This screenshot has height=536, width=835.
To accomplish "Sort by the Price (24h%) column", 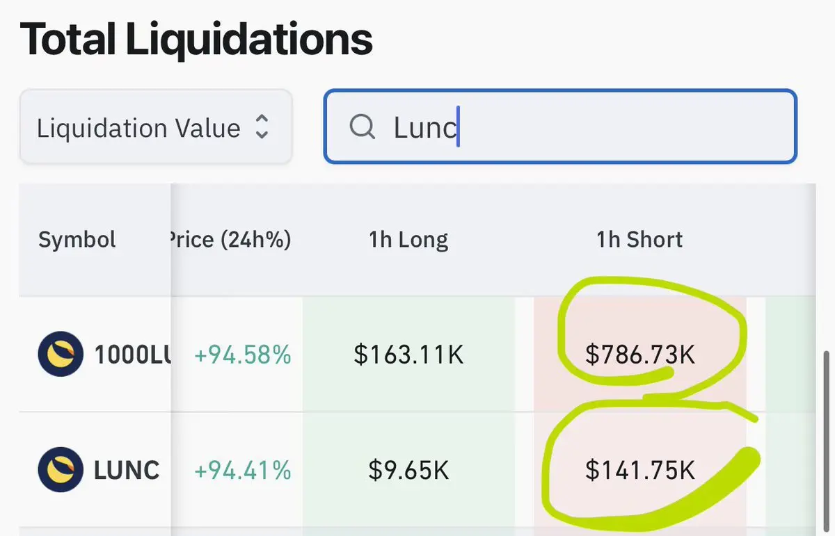I will [x=230, y=240].
